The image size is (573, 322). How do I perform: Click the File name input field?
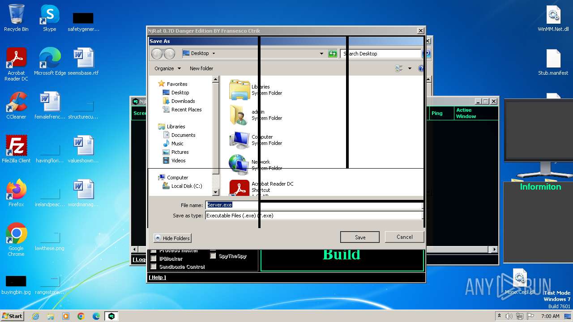click(314, 205)
